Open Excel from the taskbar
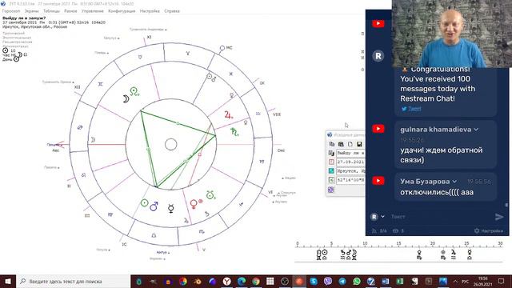The image size is (512, 288). click(x=400, y=281)
